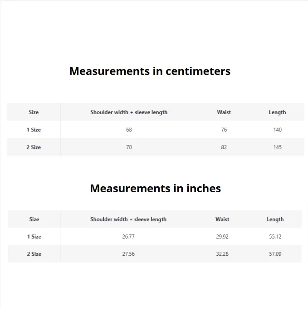The image size is (308, 309).
Task: Click the 'Measurements in inches' heading
Action: 156,189
